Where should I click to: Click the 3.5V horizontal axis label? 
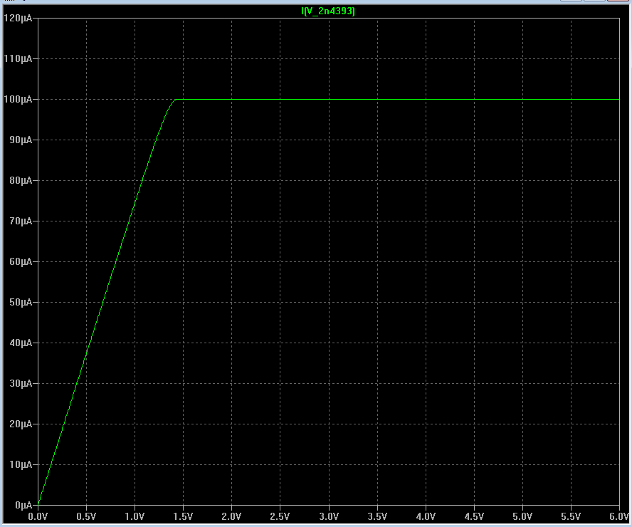tap(377, 516)
